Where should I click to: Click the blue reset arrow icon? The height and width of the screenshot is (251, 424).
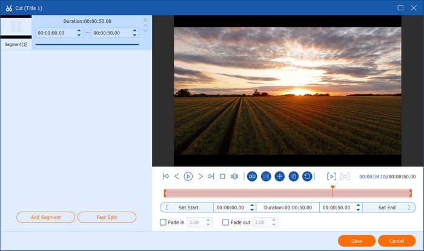coord(307,177)
